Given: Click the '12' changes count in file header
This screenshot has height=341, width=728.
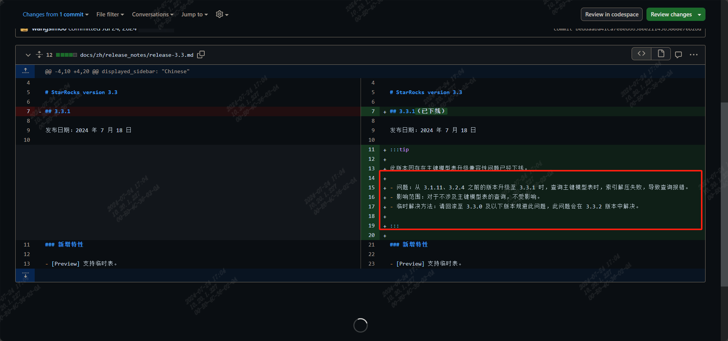Looking at the screenshot, I should pos(49,55).
